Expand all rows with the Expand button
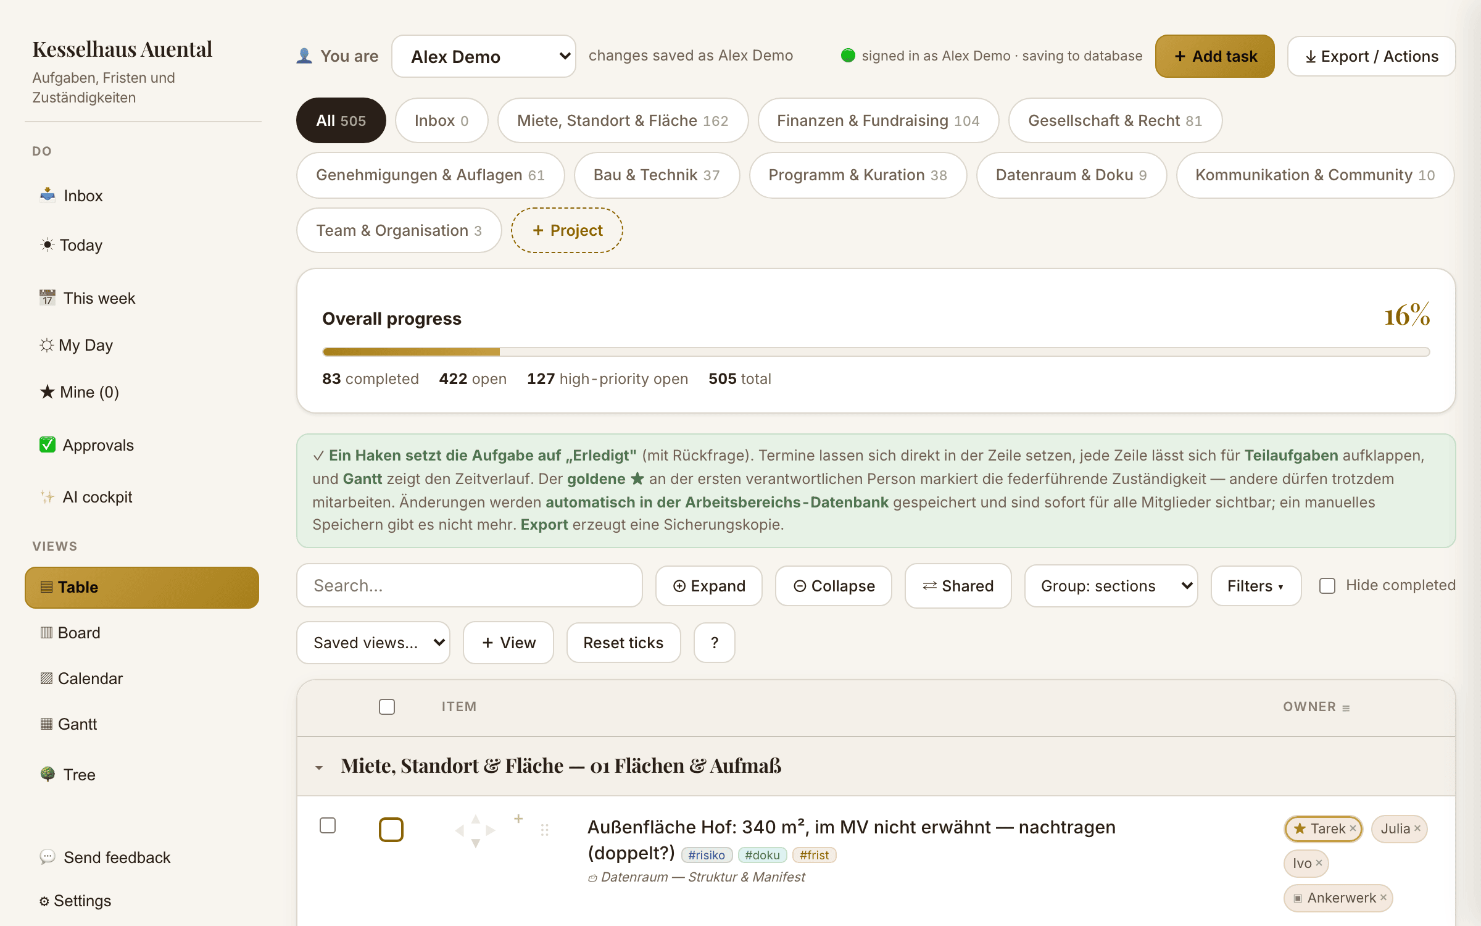The height and width of the screenshot is (926, 1481). coord(709,586)
